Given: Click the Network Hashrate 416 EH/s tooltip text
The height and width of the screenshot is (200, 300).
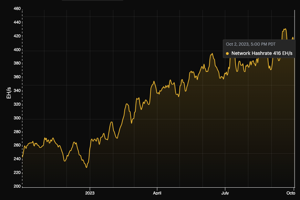Looking at the screenshot, I should [262, 53].
